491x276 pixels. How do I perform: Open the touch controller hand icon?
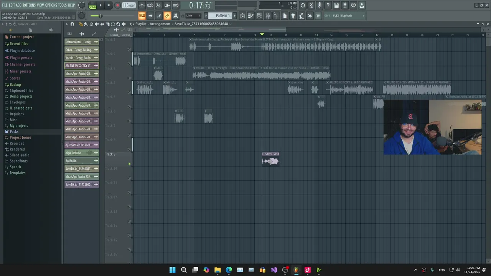click(x=310, y=16)
